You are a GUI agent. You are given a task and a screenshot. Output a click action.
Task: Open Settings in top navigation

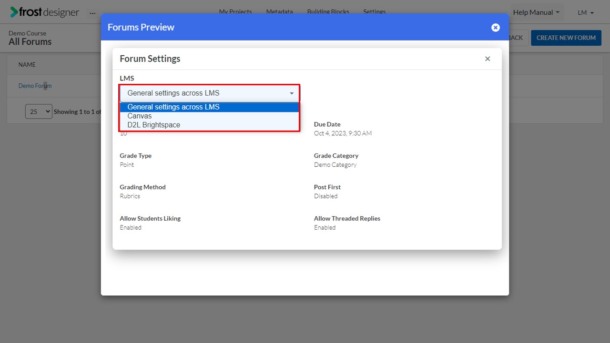pyautogui.click(x=375, y=11)
